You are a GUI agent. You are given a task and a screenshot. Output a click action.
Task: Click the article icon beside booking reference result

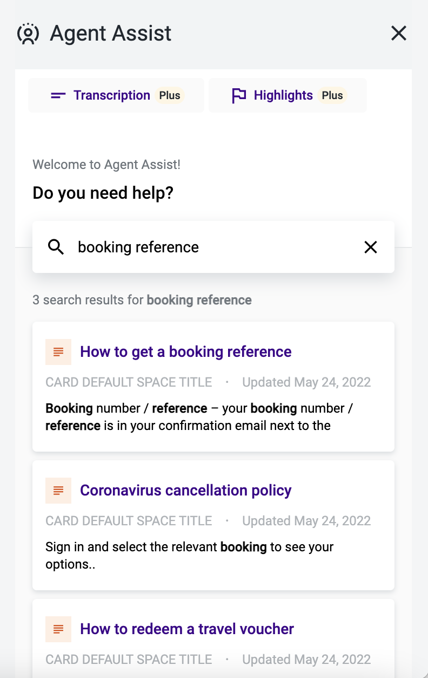[58, 351]
